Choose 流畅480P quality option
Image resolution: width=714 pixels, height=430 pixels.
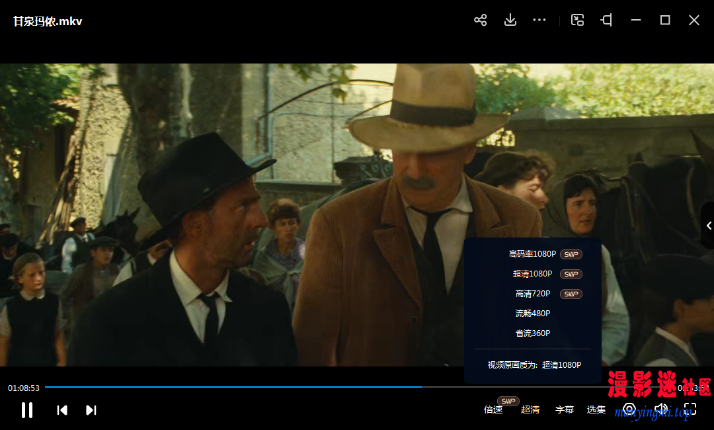pyautogui.click(x=532, y=314)
